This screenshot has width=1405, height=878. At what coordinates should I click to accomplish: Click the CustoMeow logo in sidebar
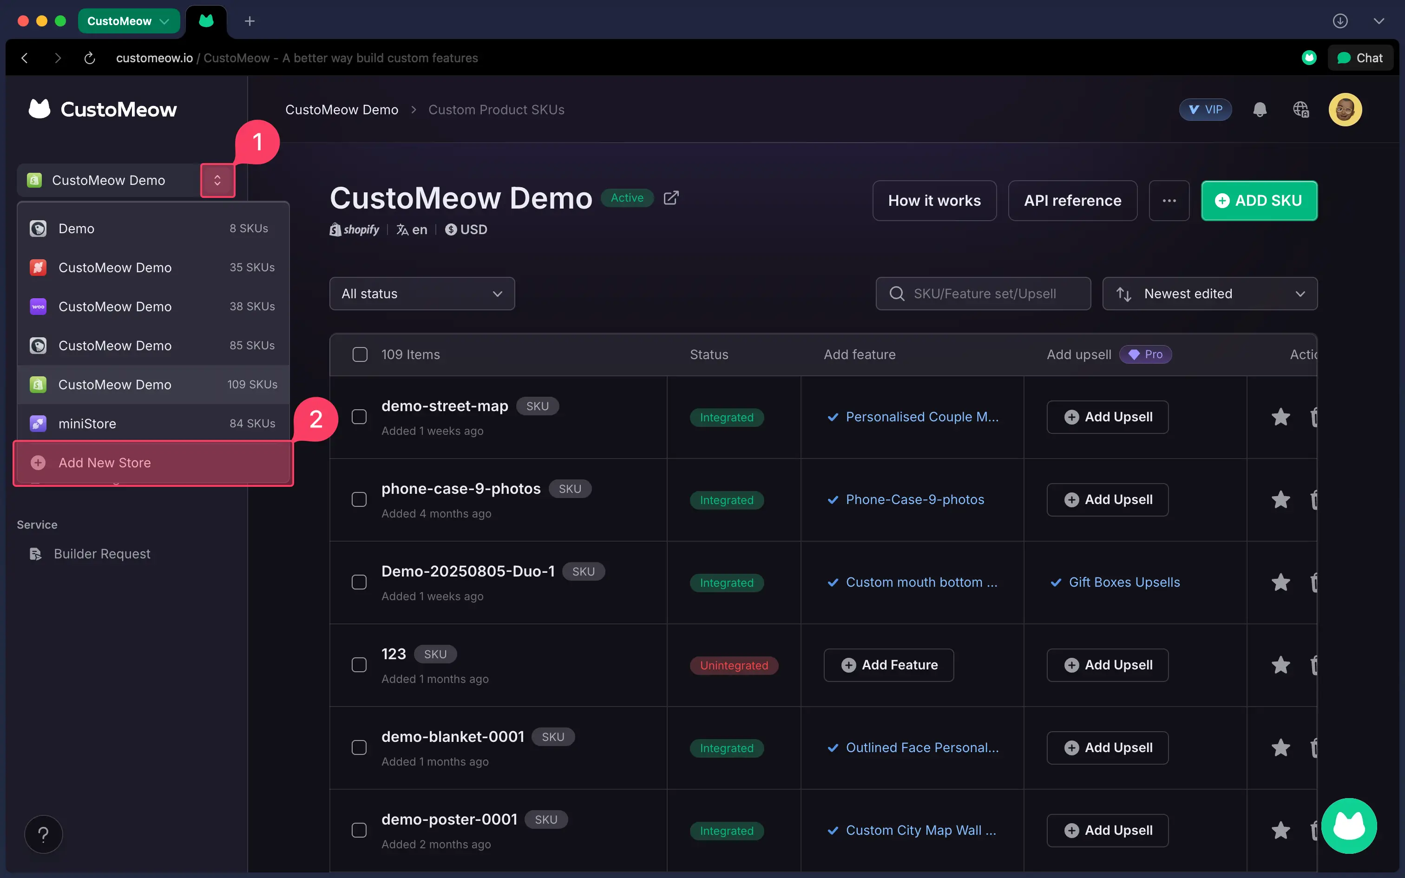click(x=103, y=109)
